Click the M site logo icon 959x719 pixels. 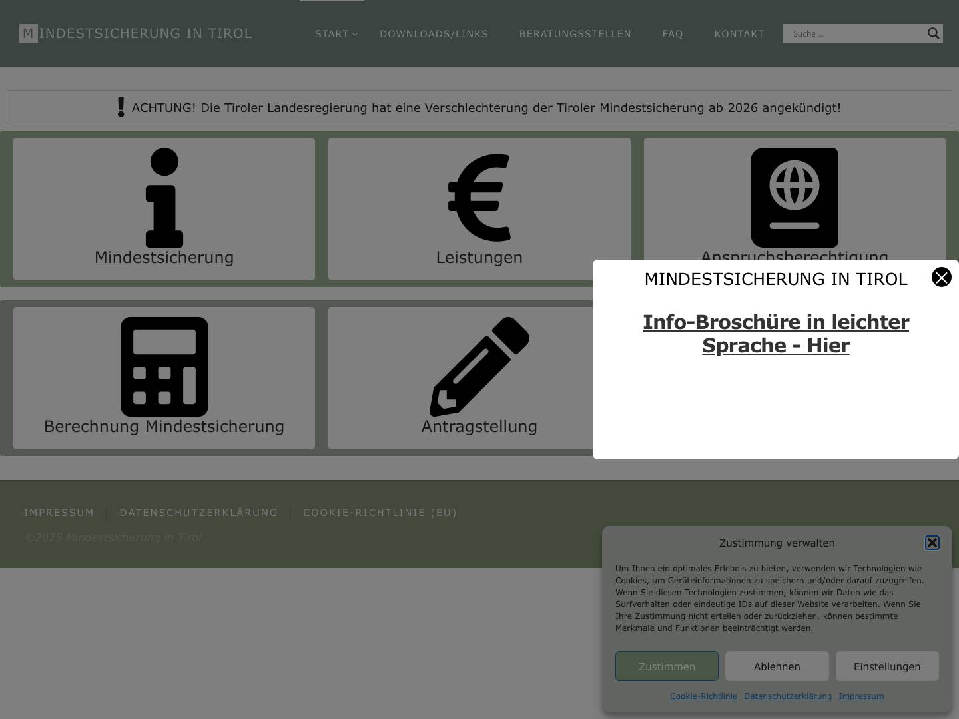28,33
